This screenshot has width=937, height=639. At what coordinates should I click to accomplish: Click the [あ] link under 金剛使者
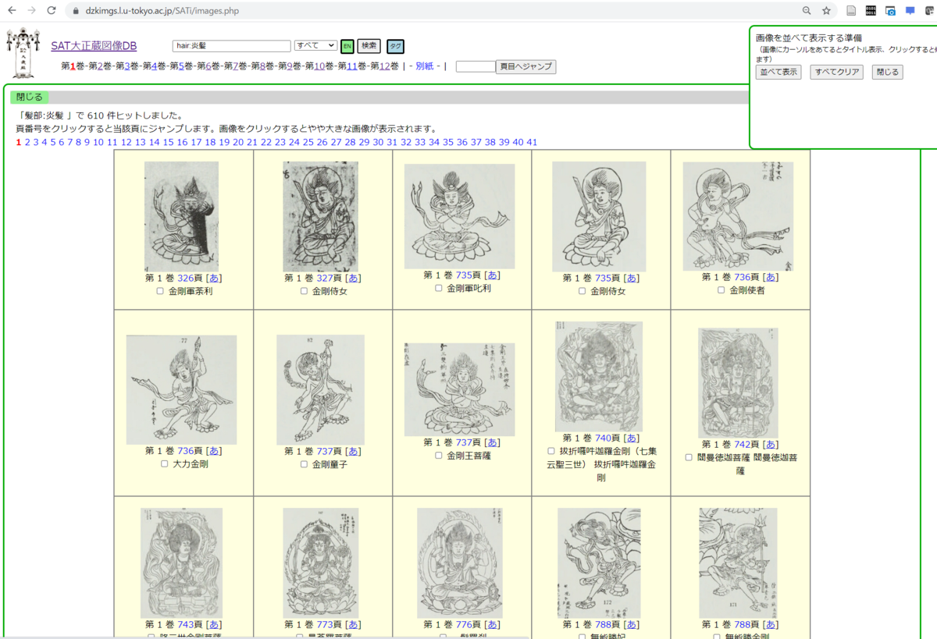[x=771, y=277]
